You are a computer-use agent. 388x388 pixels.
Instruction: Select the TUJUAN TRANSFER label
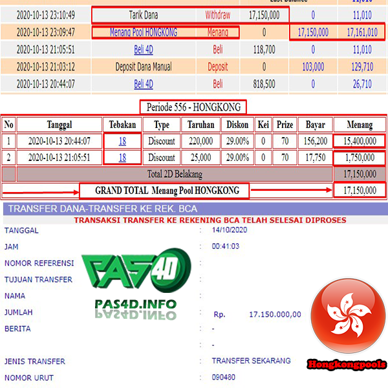tap(38, 279)
